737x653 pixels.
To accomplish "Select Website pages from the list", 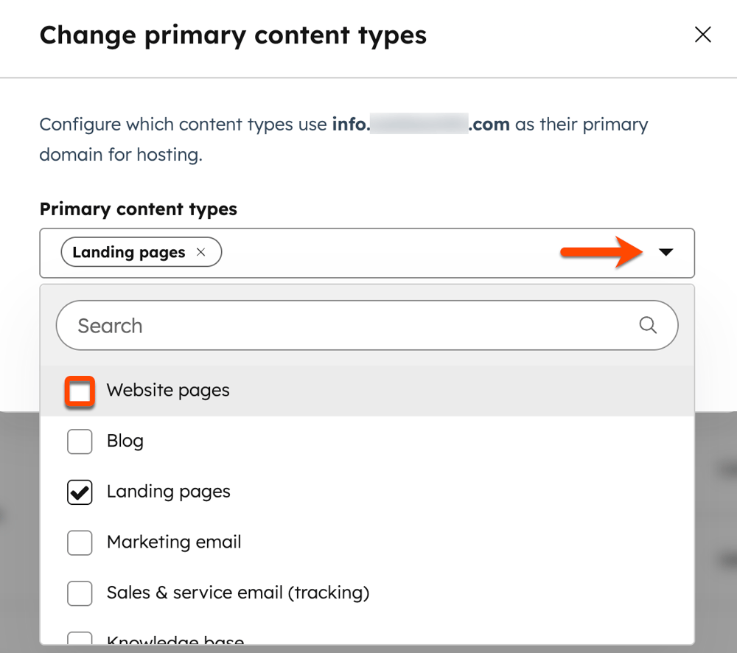I will [x=167, y=391].
